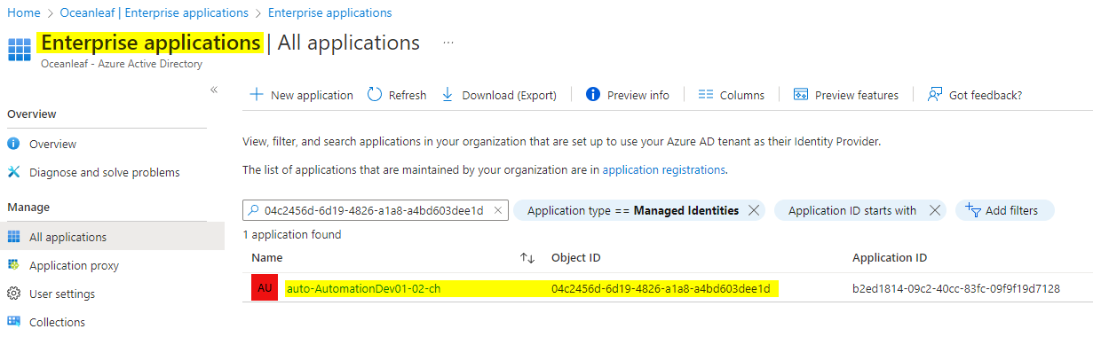Select Application ID b2ed1814-09c2-40cc-83fc-09f9f19d7128 cell
Image resolution: width=1093 pixels, height=337 pixels.
coord(956,288)
